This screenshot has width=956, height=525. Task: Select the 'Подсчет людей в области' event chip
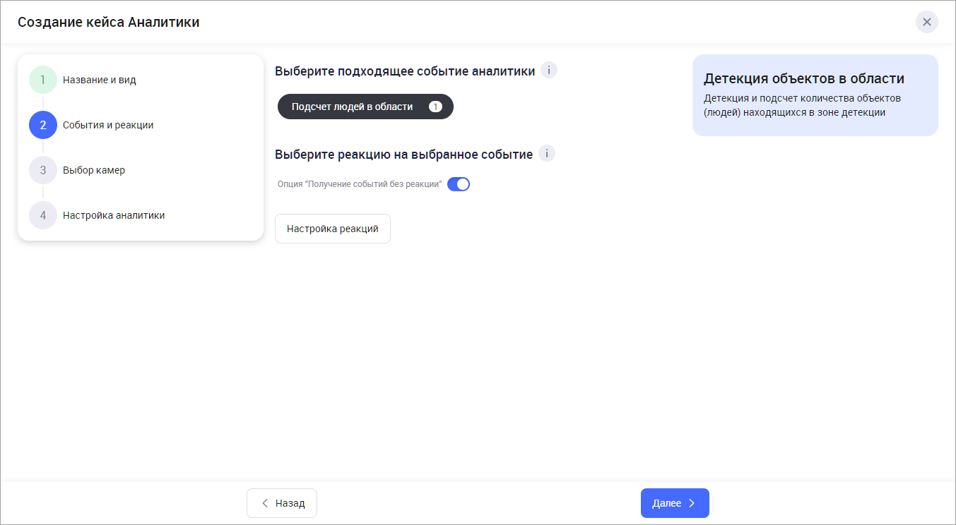click(352, 107)
